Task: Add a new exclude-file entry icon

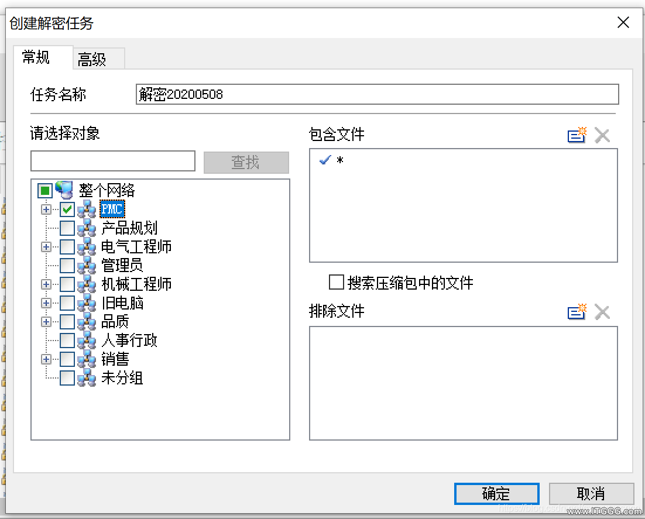Action: click(577, 312)
